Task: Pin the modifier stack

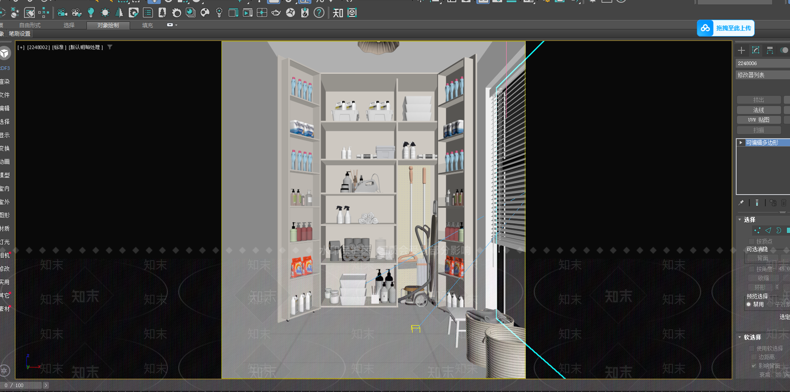Action: [x=741, y=202]
